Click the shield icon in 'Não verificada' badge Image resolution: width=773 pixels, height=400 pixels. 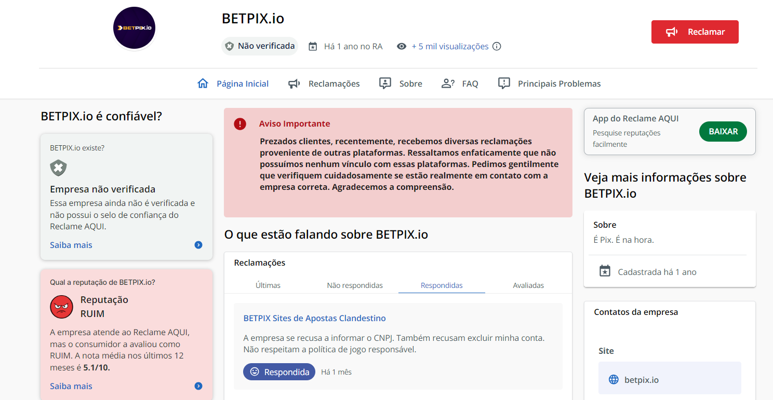coord(230,46)
